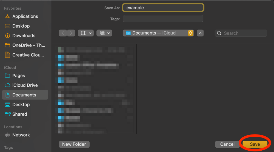Select OneDrive folder in sidebar
Viewport: 274px width, 152px height.
tap(25, 45)
